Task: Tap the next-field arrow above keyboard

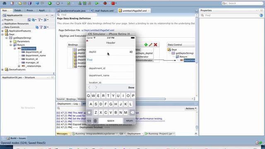Action: pos(96,87)
